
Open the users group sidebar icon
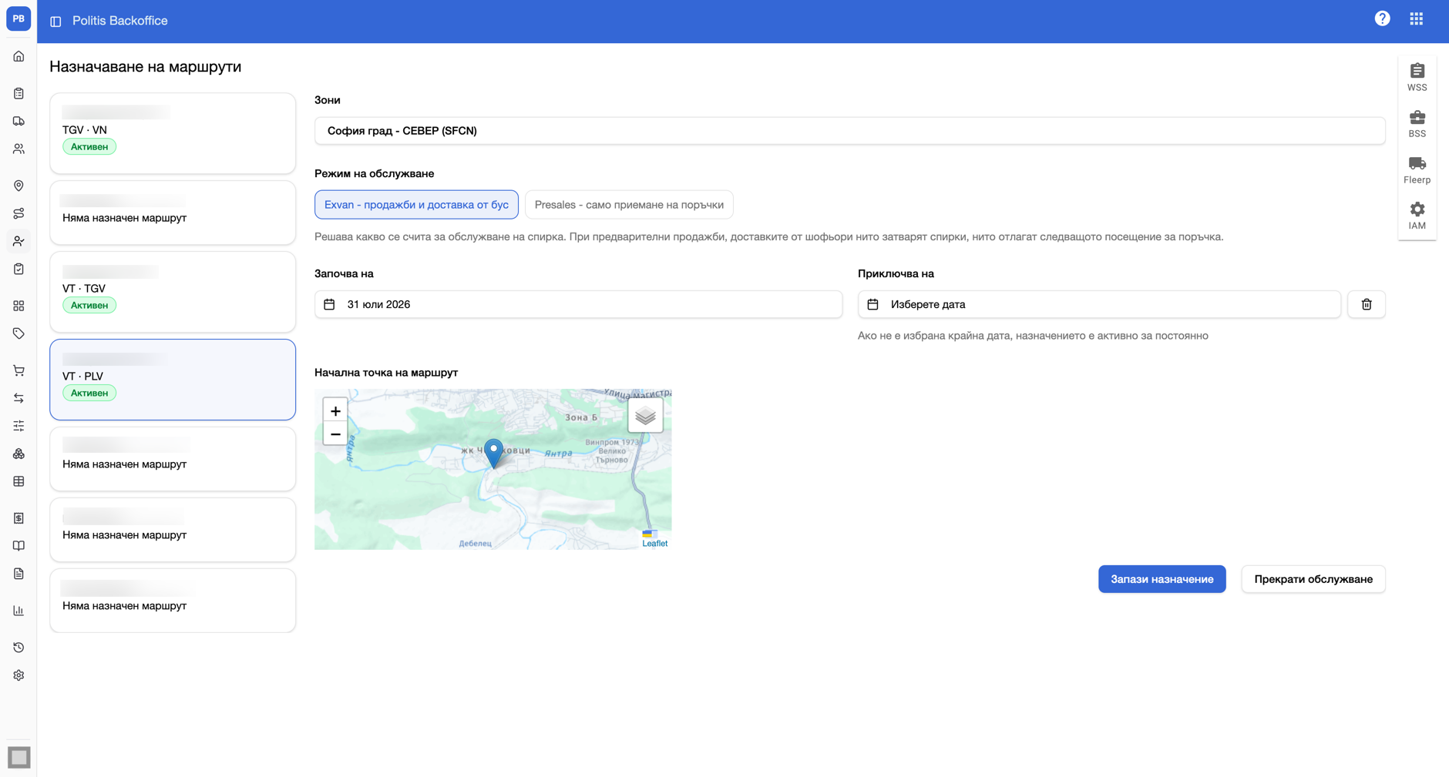(18, 149)
